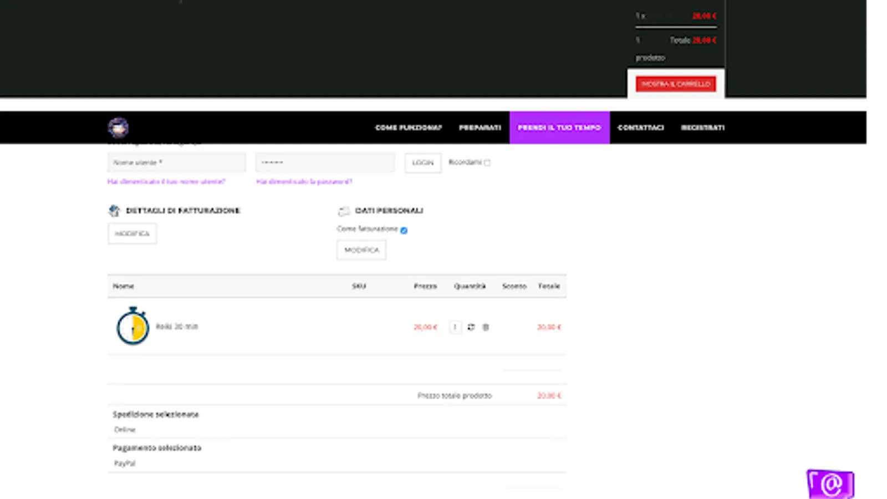Click the Reiki 30 min product name
The width and height of the screenshot is (887, 499).
(x=177, y=327)
